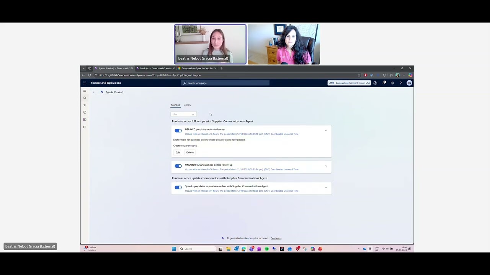Bookmark page with star in address bar
This screenshot has width=490, height=275.
click(x=359, y=75)
